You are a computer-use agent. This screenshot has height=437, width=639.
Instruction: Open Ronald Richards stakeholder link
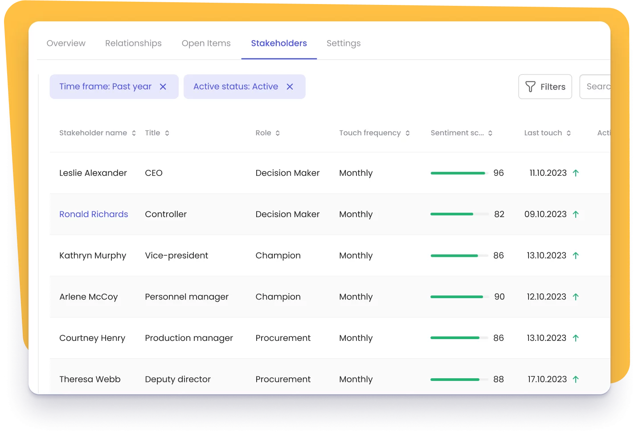(x=94, y=214)
